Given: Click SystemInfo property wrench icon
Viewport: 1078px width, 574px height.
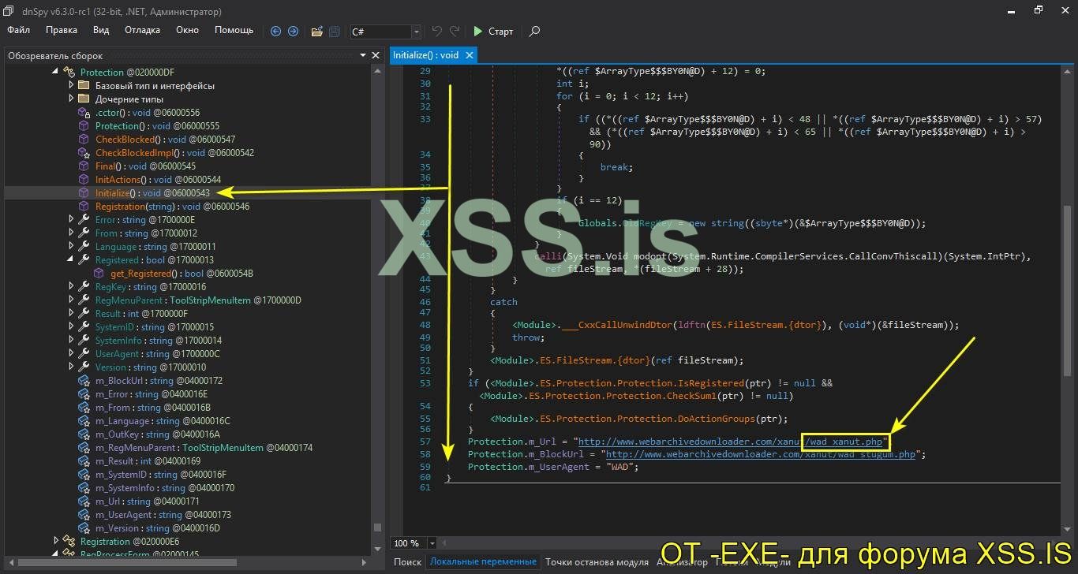Looking at the screenshot, I should pyautogui.click(x=84, y=340).
